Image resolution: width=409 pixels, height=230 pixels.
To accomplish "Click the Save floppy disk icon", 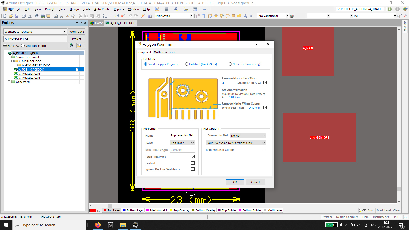I will (x=17, y=16).
